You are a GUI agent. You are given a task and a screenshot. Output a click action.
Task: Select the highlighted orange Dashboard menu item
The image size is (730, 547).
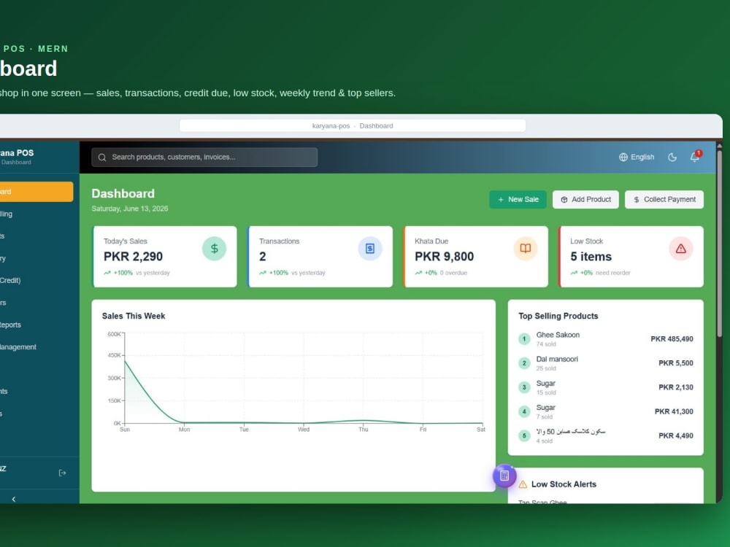coord(36,192)
